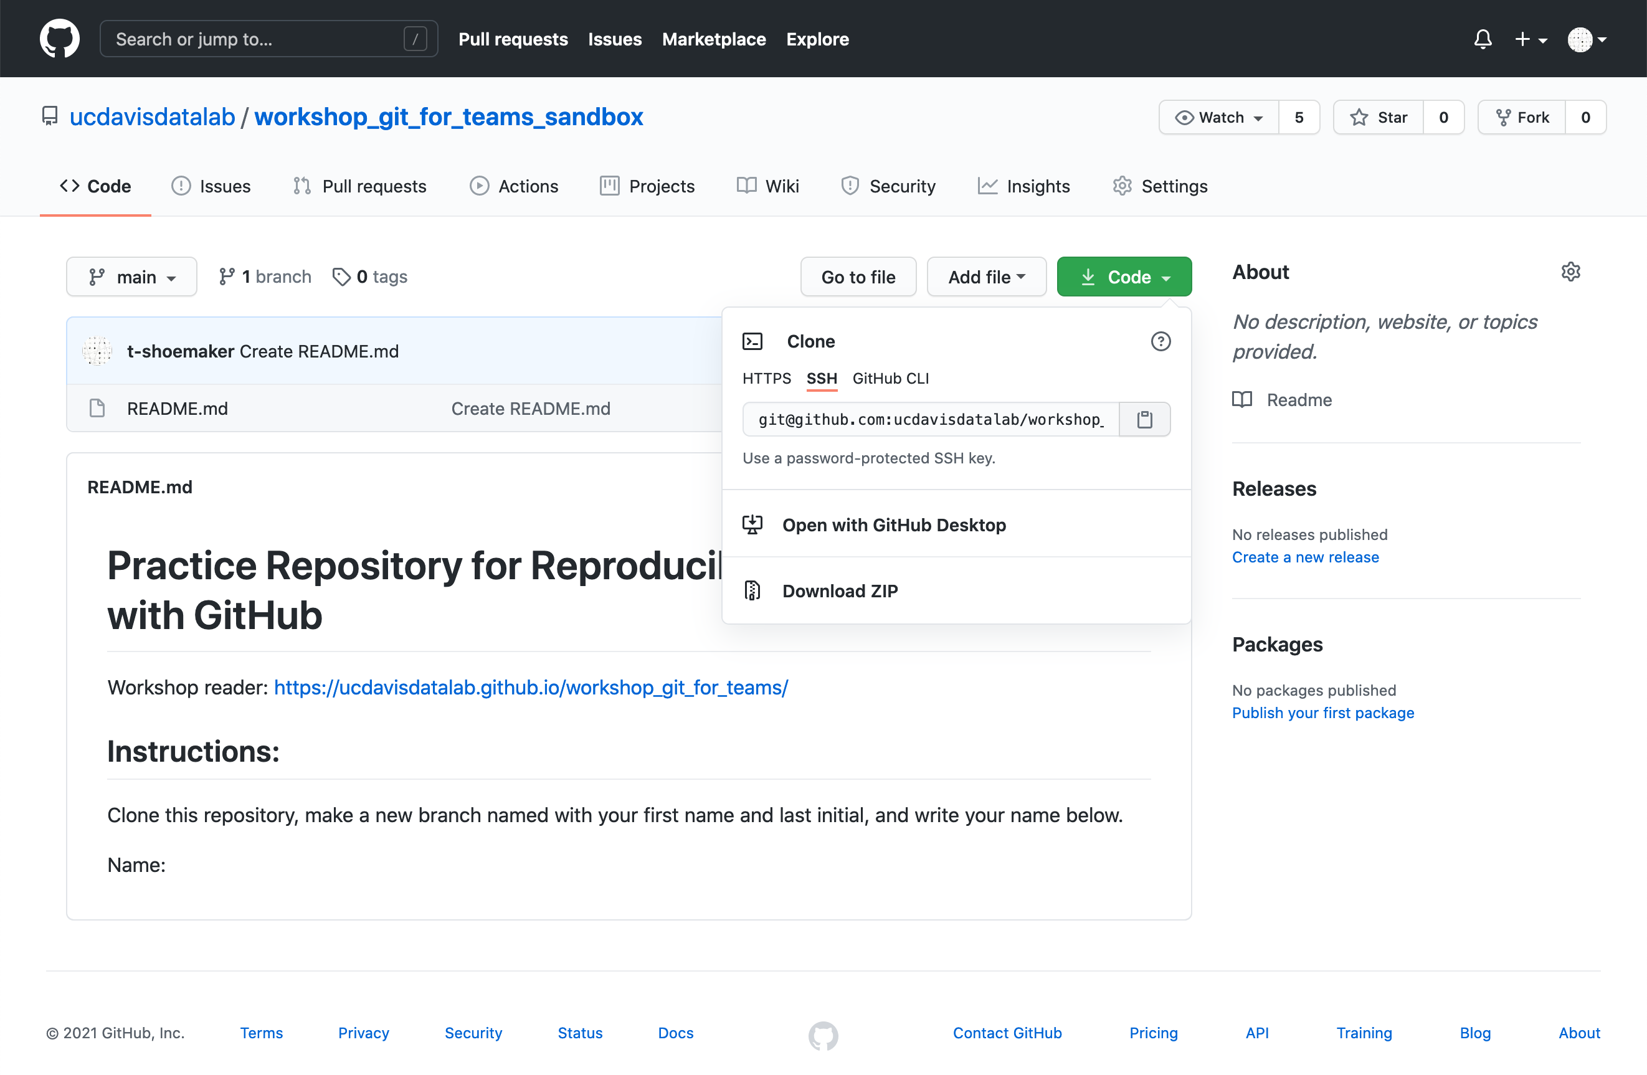1647x1075 pixels.
Task: Open t-shoemaker's avatar in commit row
Action: [x=97, y=351]
